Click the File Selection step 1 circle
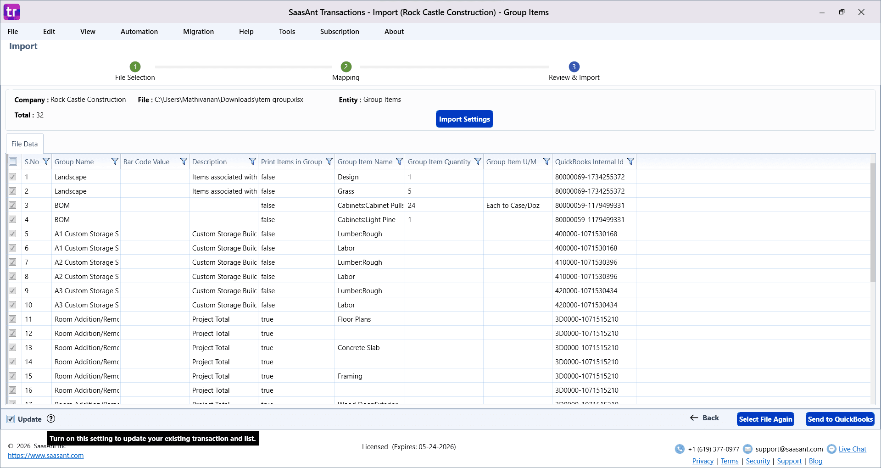Screen dimensions: 881x468 pyautogui.click(x=135, y=67)
